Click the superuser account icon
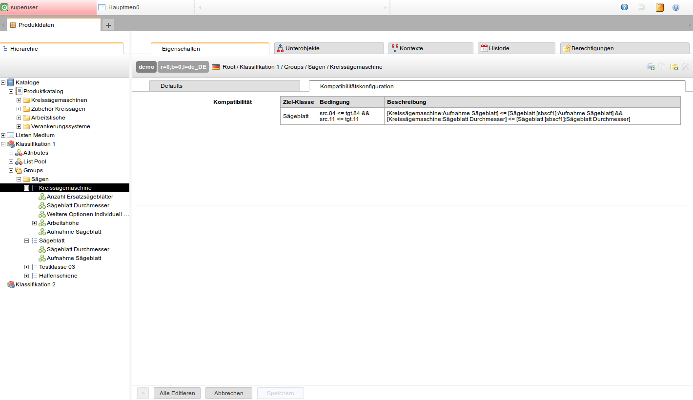This screenshot has height=400, width=693. (5, 7)
